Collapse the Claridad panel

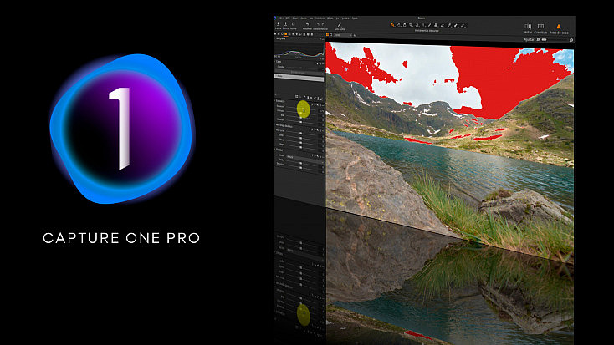(275, 150)
